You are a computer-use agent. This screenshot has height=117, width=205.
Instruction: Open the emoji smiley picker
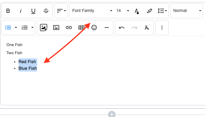tap(94, 28)
